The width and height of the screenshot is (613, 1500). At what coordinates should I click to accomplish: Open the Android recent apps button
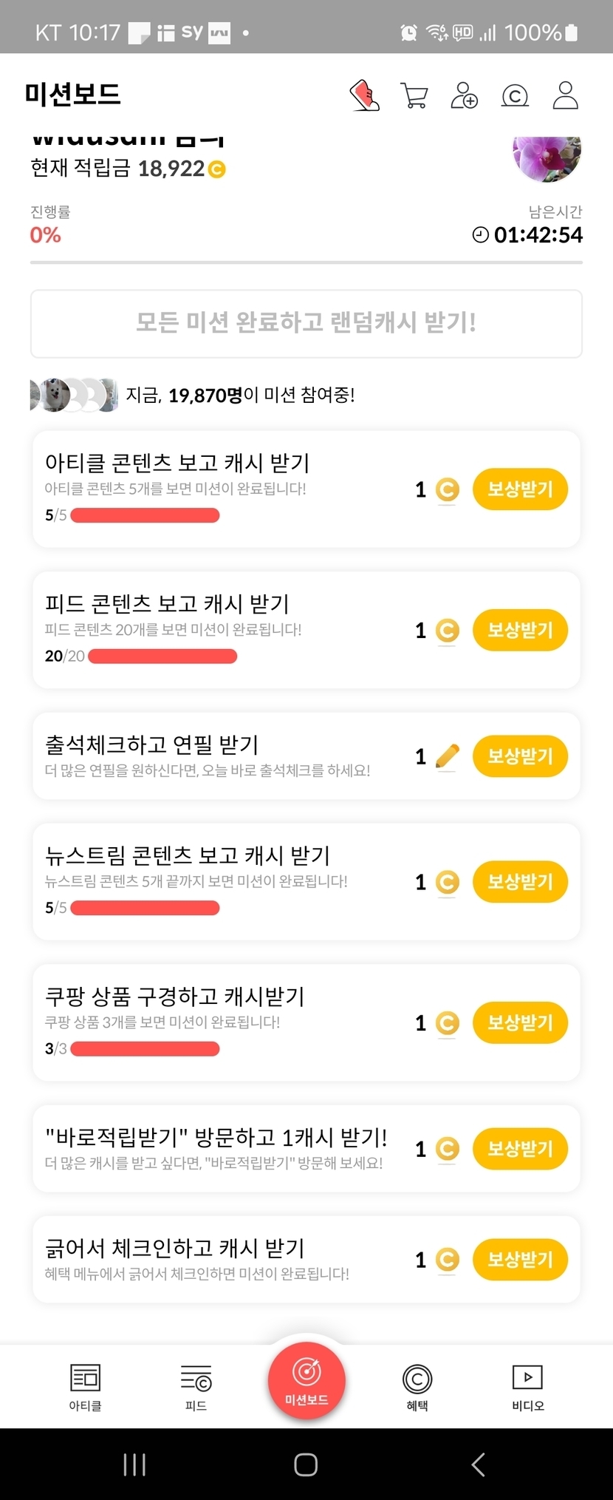tap(134, 1464)
